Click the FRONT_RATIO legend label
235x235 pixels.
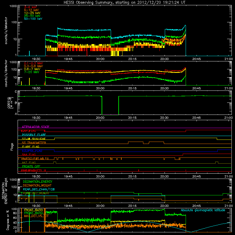click(33, 210)
